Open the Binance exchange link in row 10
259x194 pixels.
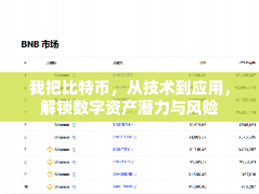62,187
